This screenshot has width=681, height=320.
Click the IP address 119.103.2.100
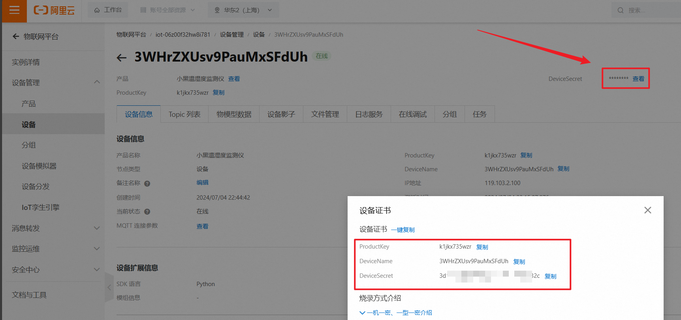(x=502, y=183)
